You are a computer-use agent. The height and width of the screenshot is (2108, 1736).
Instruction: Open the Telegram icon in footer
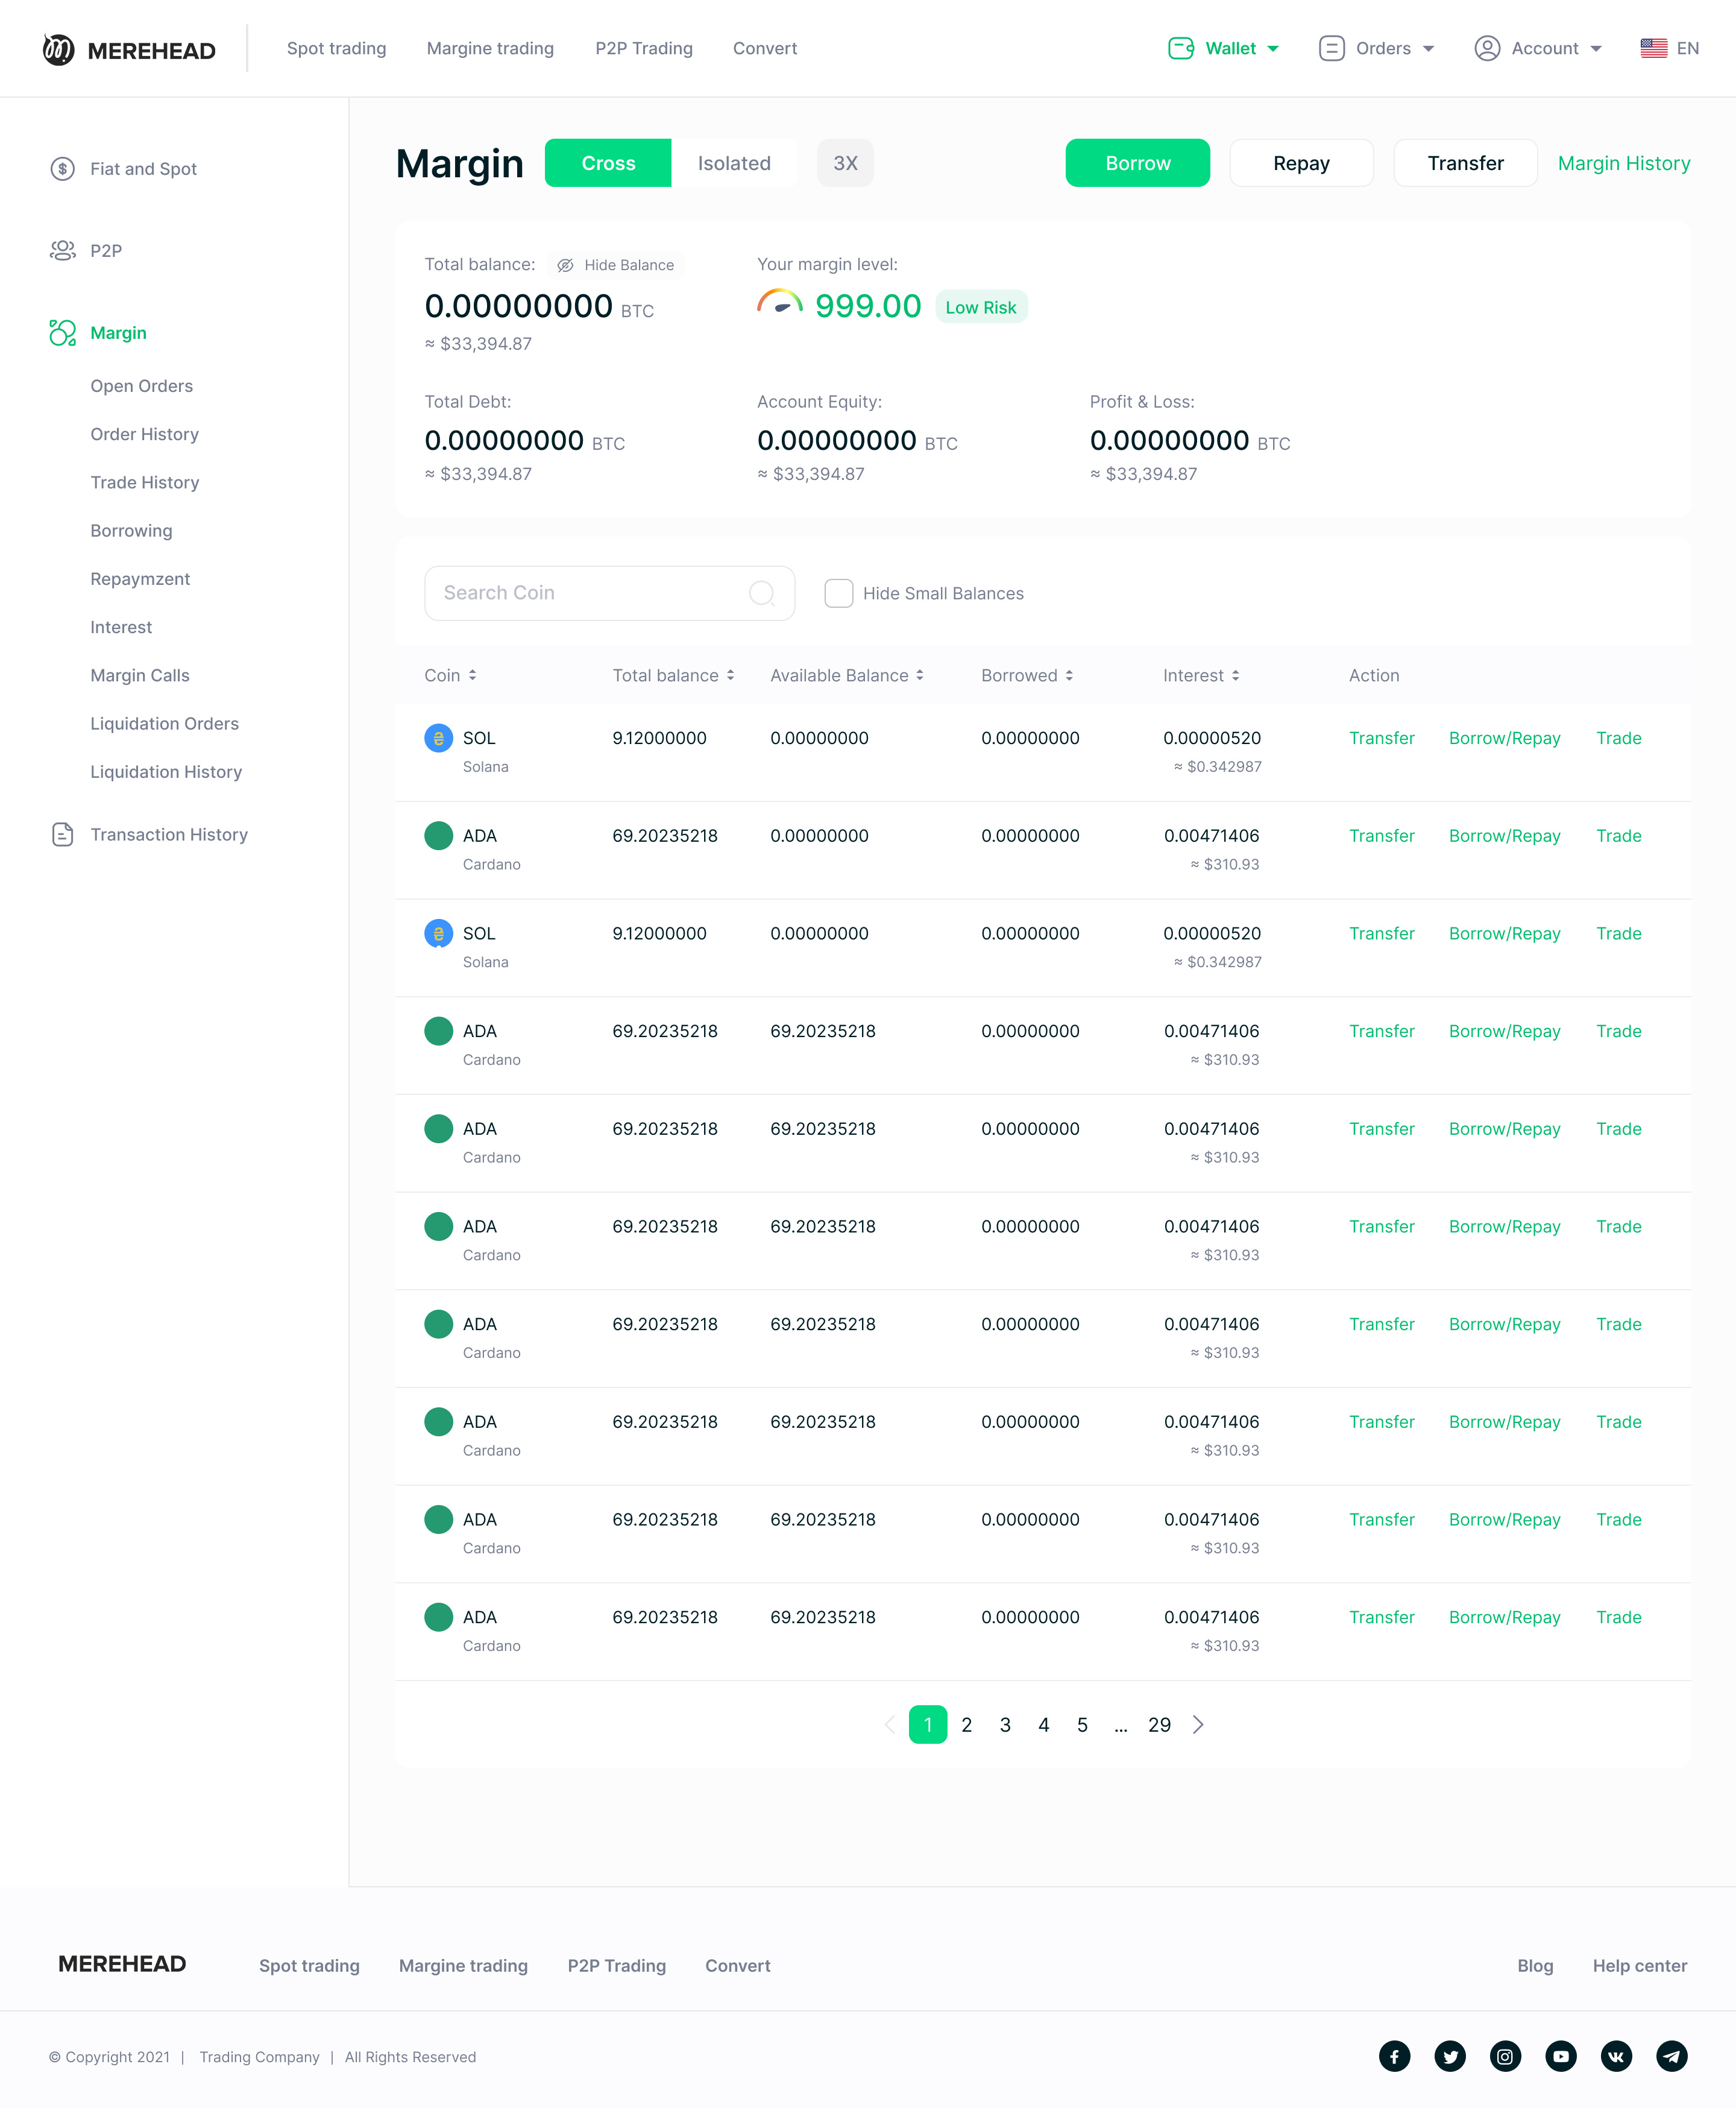1671,2056
